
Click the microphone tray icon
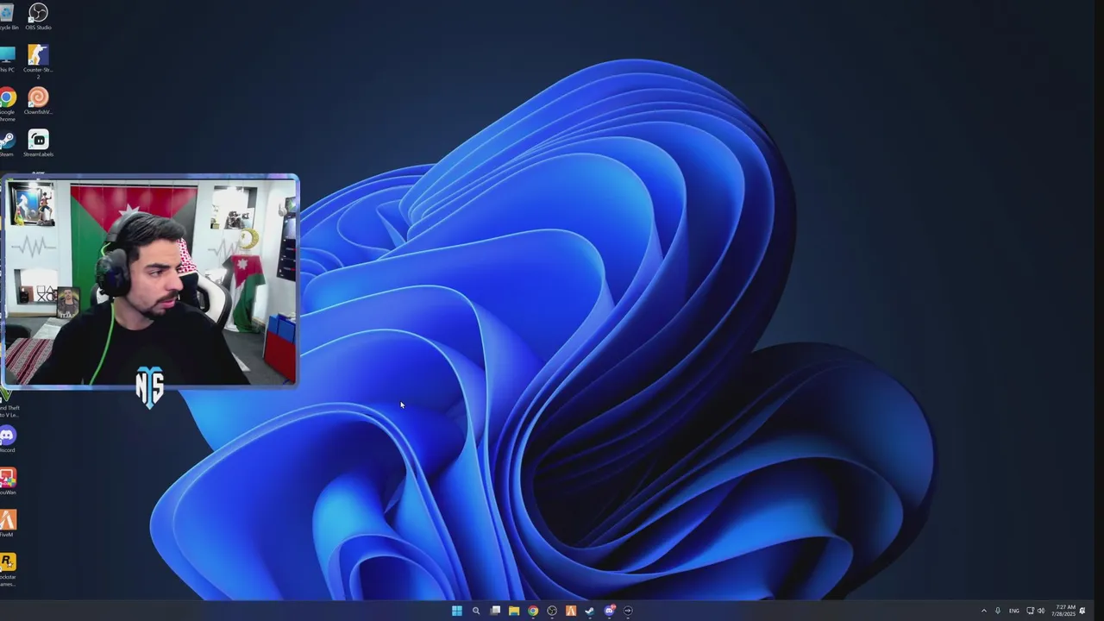pos(998,611)
